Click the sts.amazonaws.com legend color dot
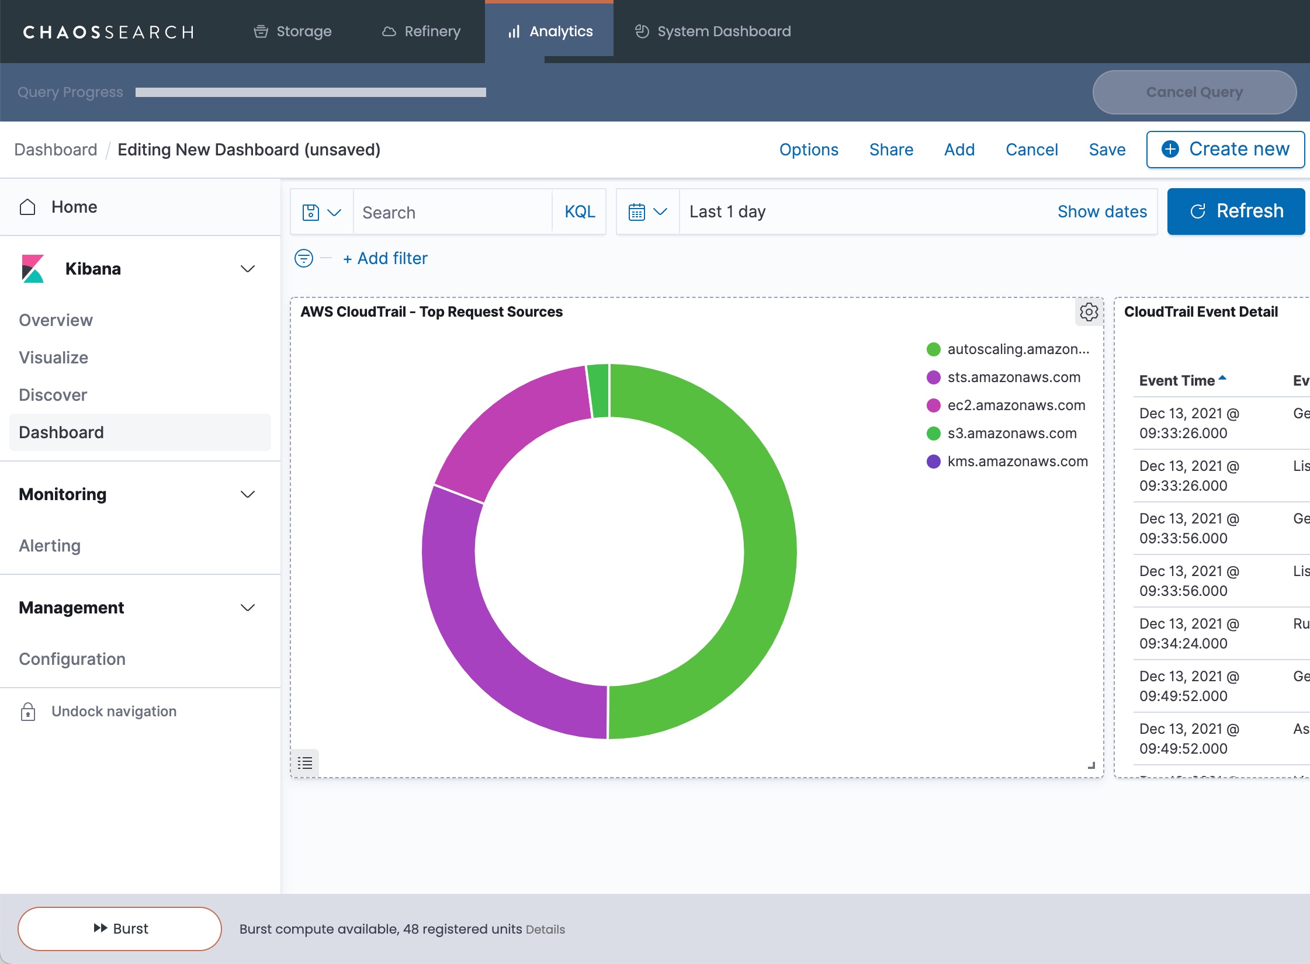1310x964 pixels. point(934,377)
